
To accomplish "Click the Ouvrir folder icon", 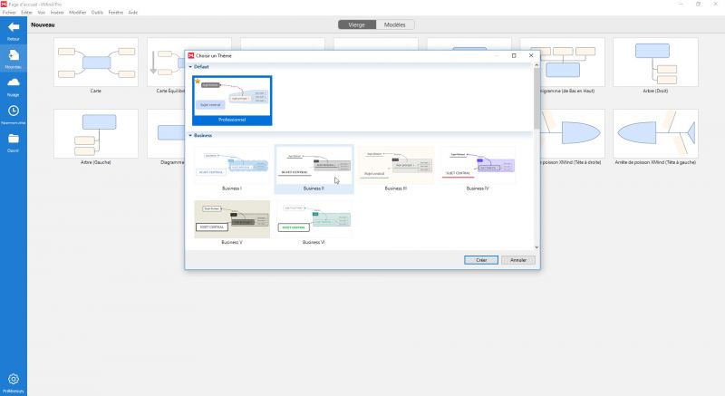I will pyautogui.click(x=14, y=139).
